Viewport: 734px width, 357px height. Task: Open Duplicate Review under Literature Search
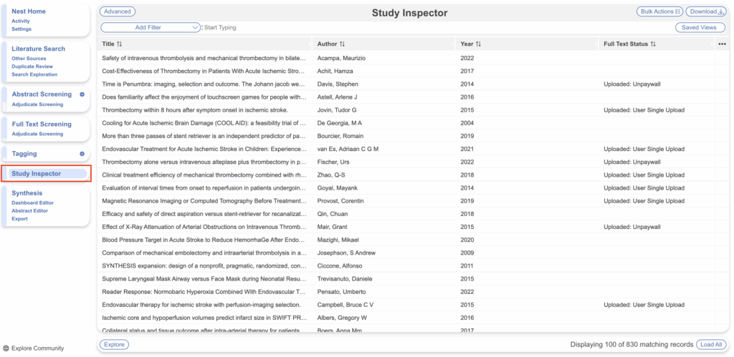32,67
